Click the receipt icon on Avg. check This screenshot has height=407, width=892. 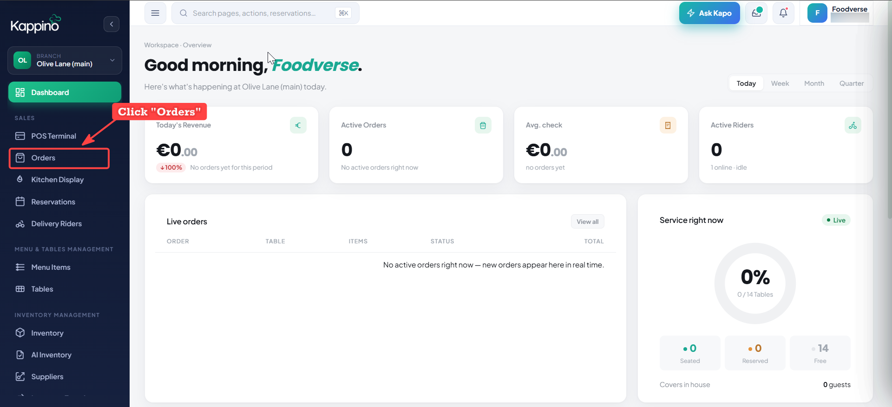tap(668, 125)
